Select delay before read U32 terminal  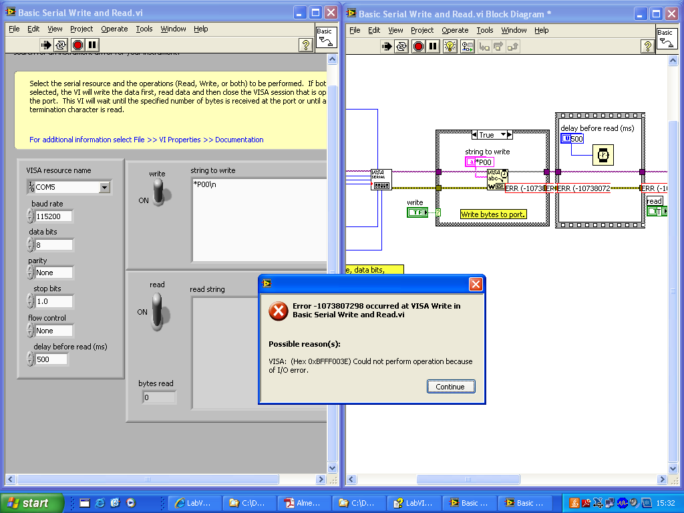pyautogui.click(x=572, y=139)
